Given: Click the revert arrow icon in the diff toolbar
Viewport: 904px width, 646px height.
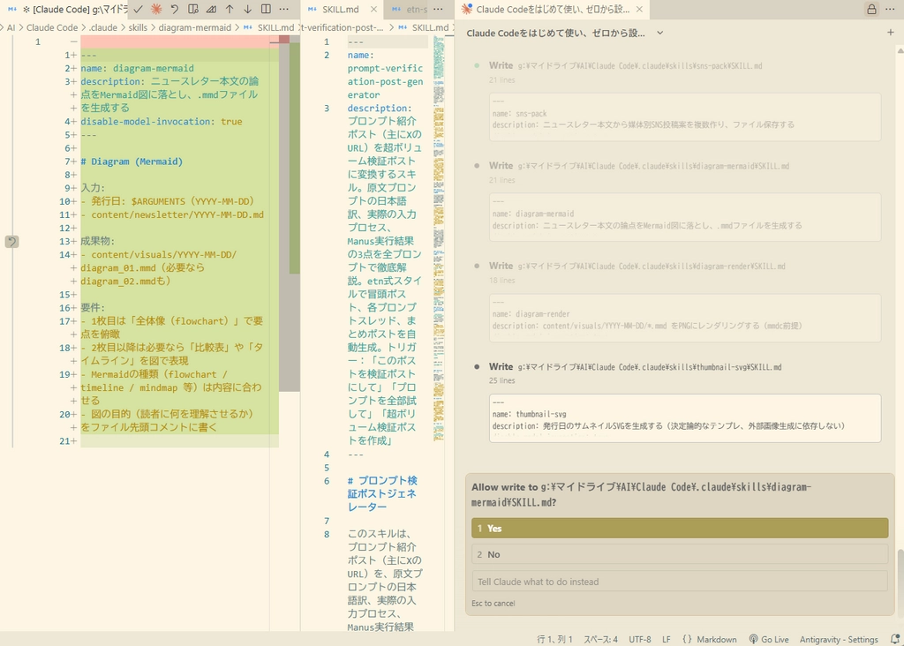Looking at the screenshot, I should [175, 9].
